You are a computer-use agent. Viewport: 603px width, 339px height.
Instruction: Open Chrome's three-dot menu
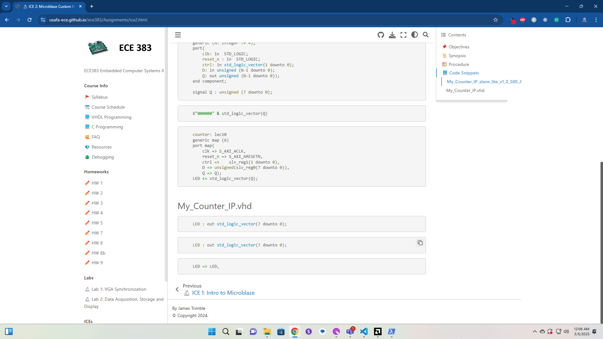coord(596,20)
